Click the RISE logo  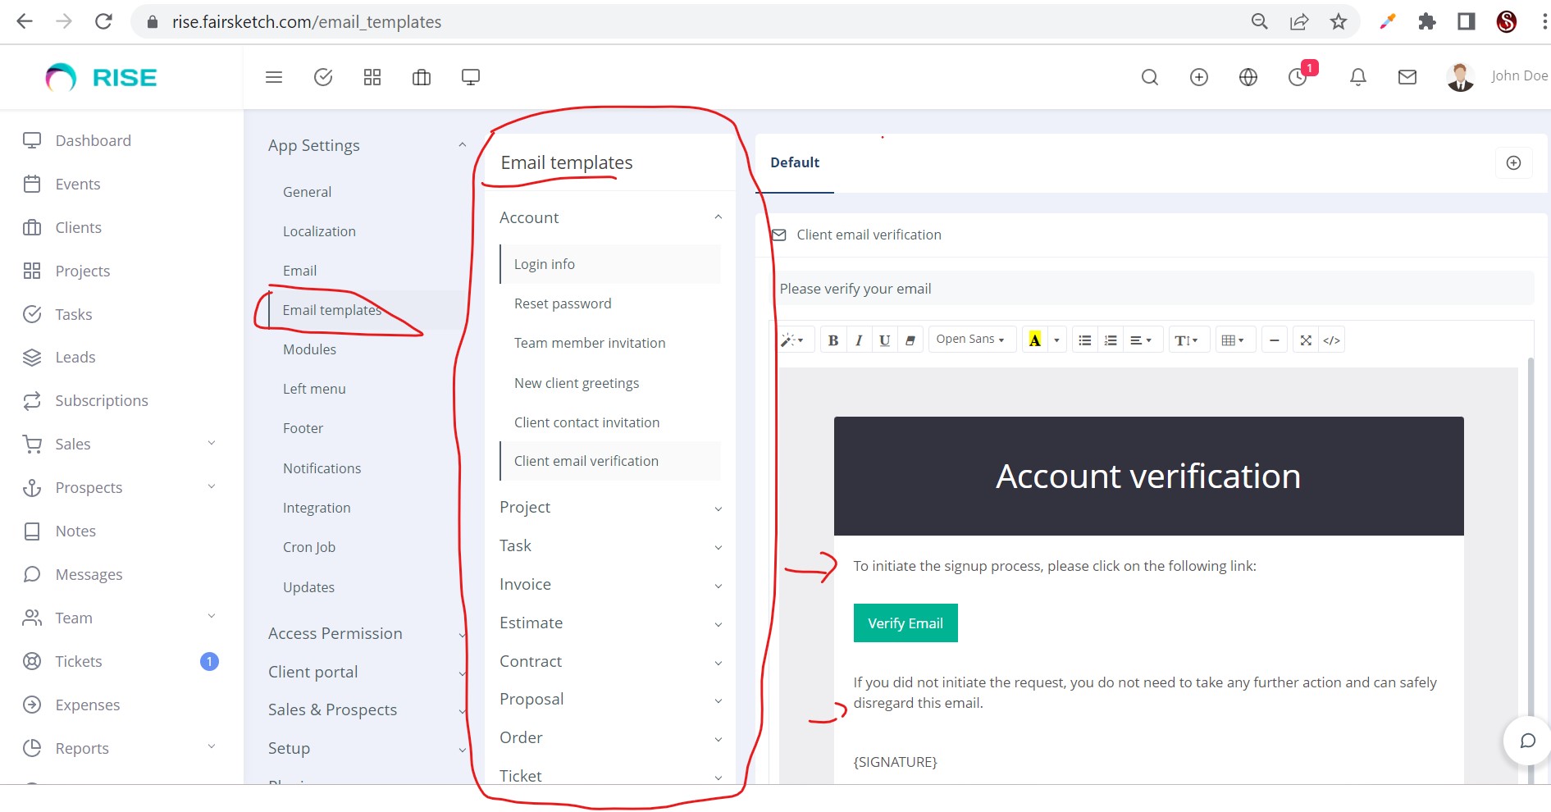[x=102, y=77]
